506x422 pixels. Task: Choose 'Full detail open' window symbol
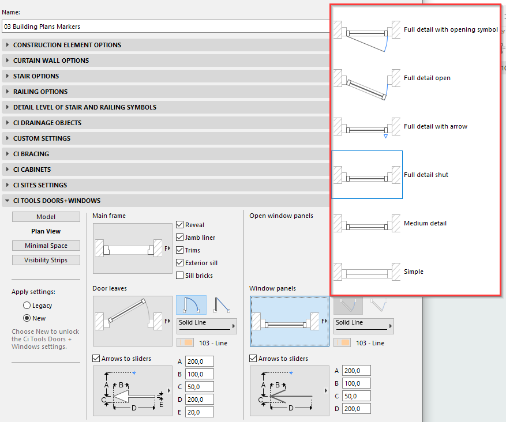pos(367,78)
